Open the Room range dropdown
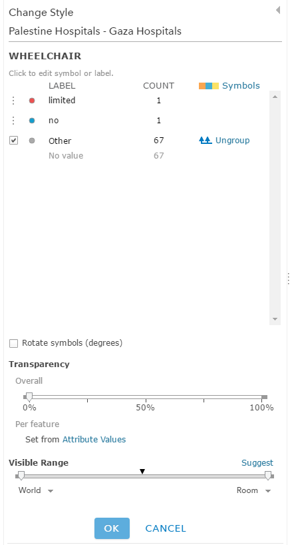The image size is (290, 545). 253,490
